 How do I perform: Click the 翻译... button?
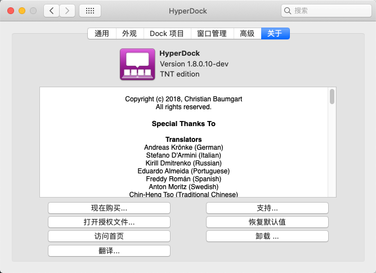(109, 251)
